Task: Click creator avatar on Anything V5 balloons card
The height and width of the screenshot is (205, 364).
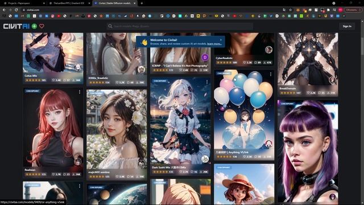Action: pos(268,143)
